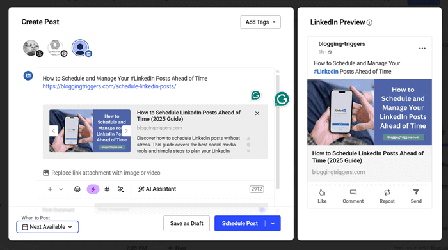
Task: Open the three-dots menu in the preview post
Action: tap(422, 48)
